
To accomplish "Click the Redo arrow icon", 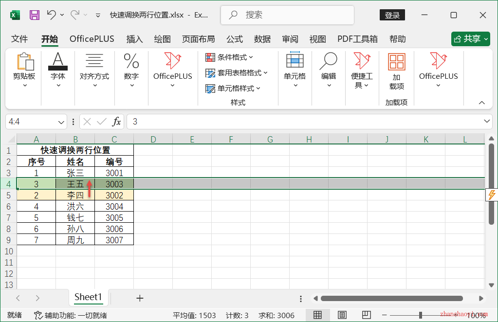I will tap(75, 15).
